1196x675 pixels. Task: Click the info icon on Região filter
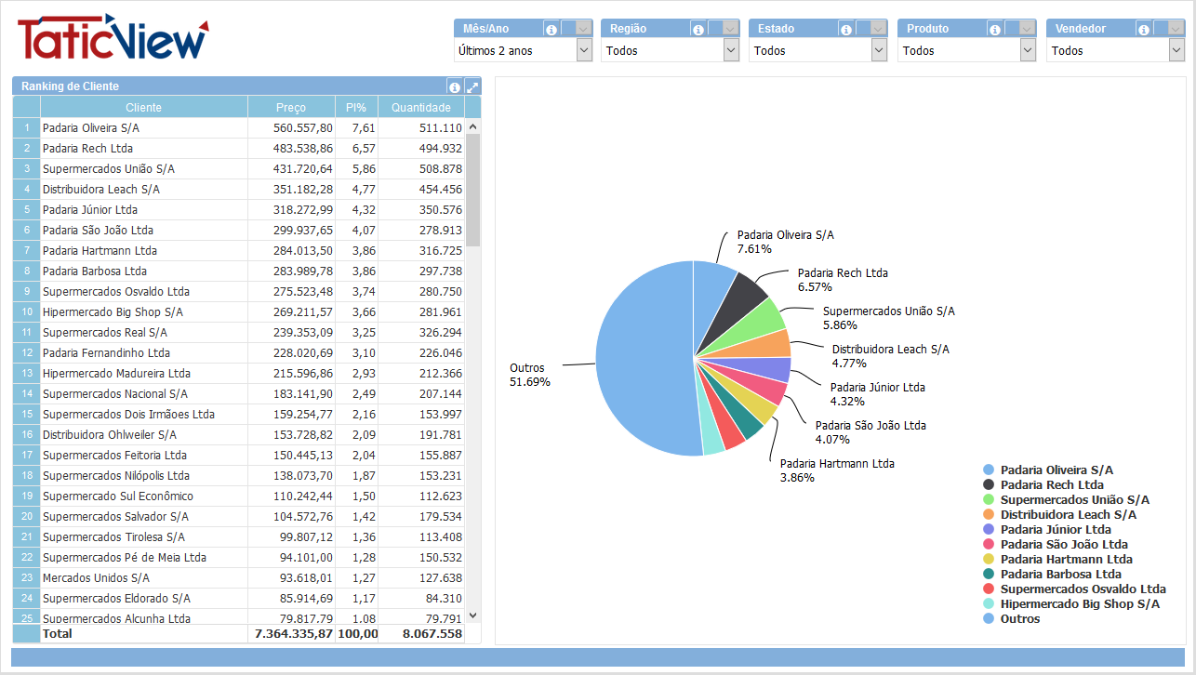click(698, 30)
